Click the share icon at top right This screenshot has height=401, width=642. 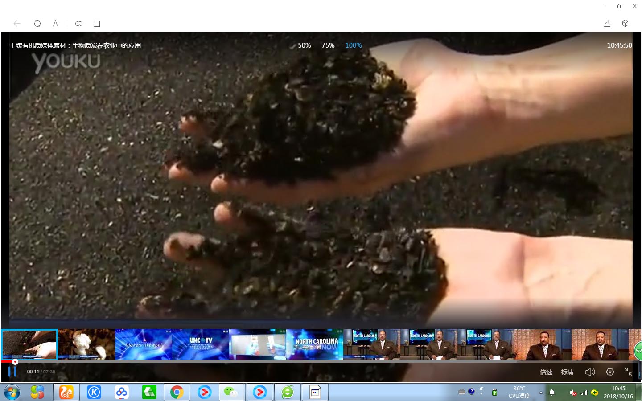607,24
